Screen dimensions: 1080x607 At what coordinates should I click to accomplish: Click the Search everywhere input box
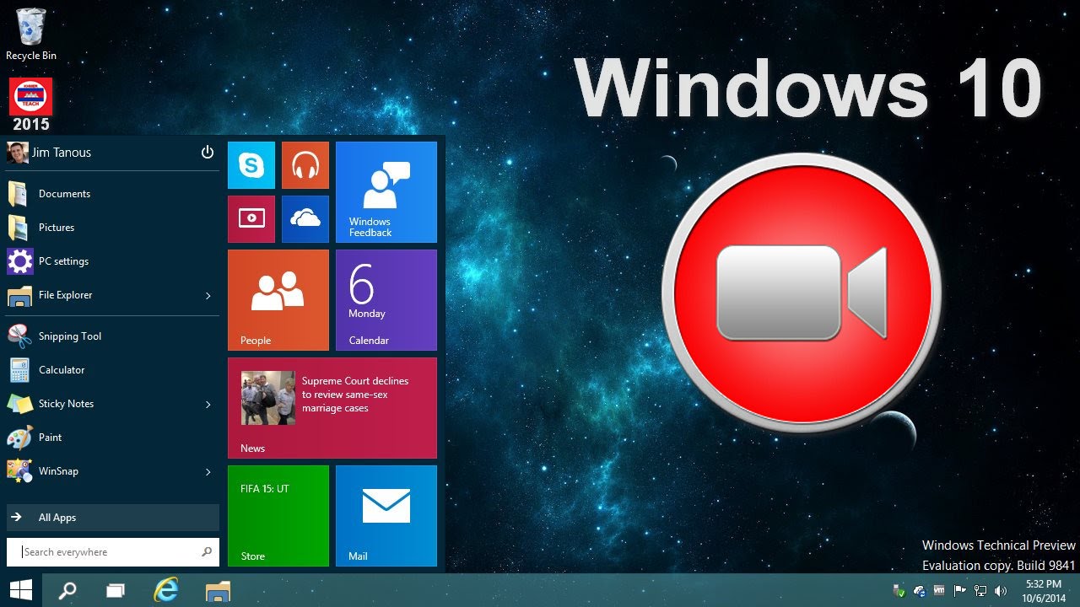point(113,552)
